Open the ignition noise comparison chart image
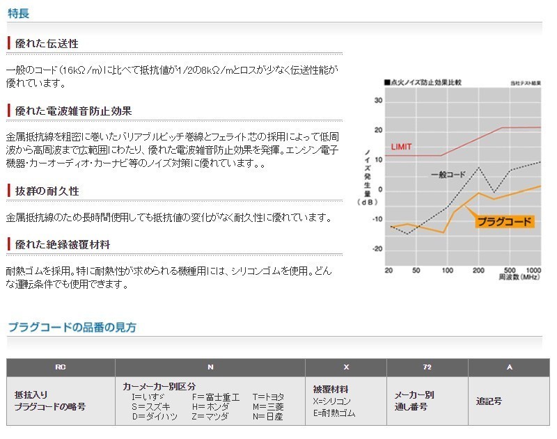This screenshot has width=557, height=439. click(x=449, y=180)
